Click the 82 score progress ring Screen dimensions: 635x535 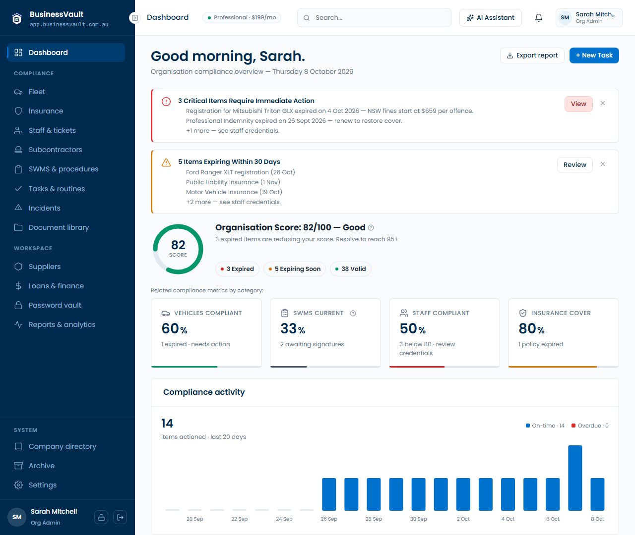(x=178, y=249)
